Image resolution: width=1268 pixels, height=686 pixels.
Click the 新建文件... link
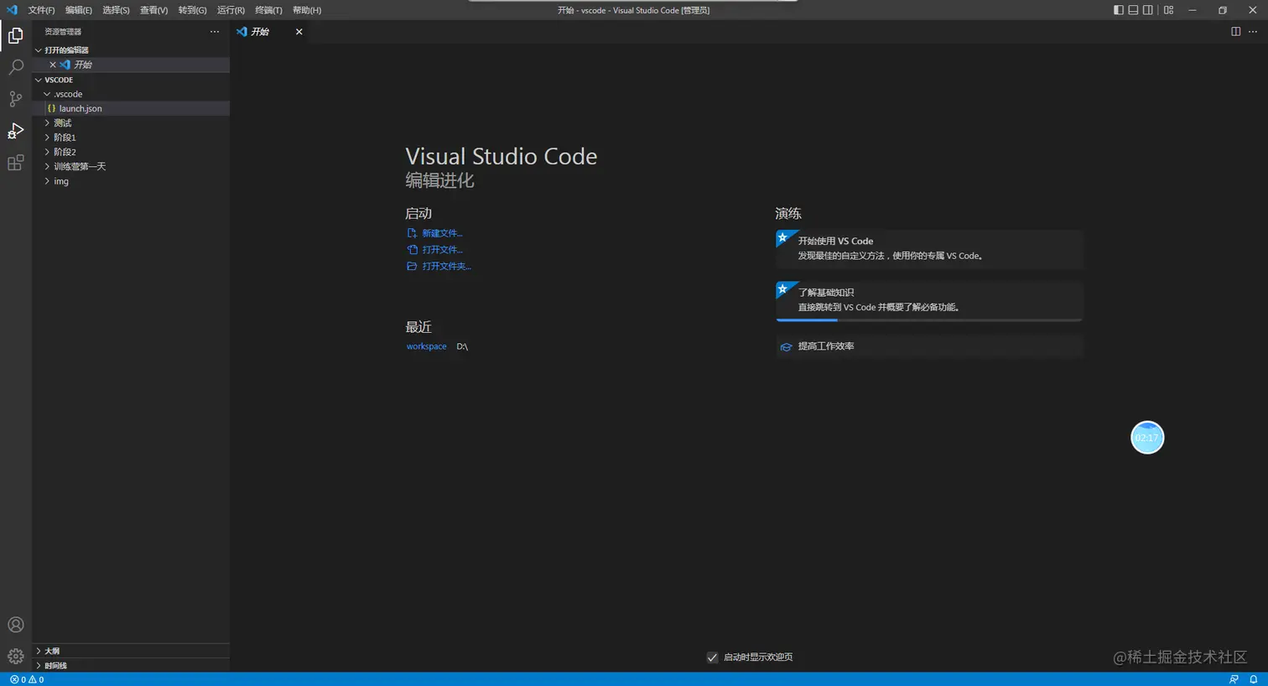pyautogui.click(x=442, y=233)
